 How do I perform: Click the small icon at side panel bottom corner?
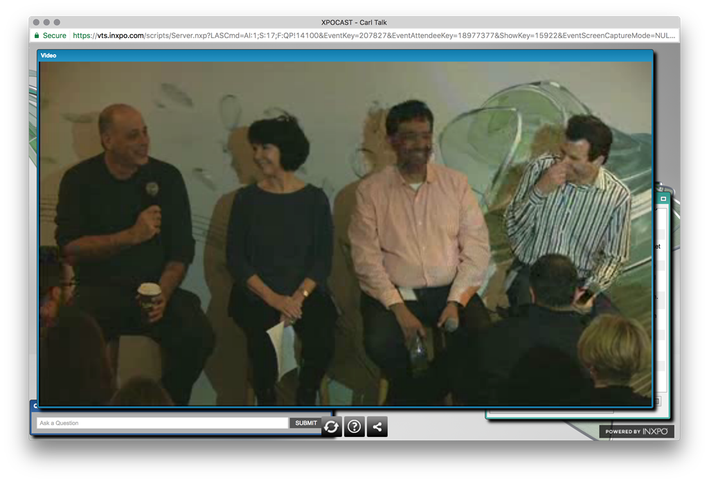click(x=658, y=401)
